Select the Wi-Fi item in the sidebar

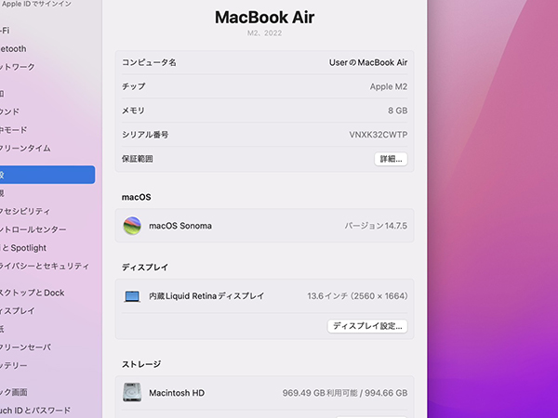[x=5, y=31]
